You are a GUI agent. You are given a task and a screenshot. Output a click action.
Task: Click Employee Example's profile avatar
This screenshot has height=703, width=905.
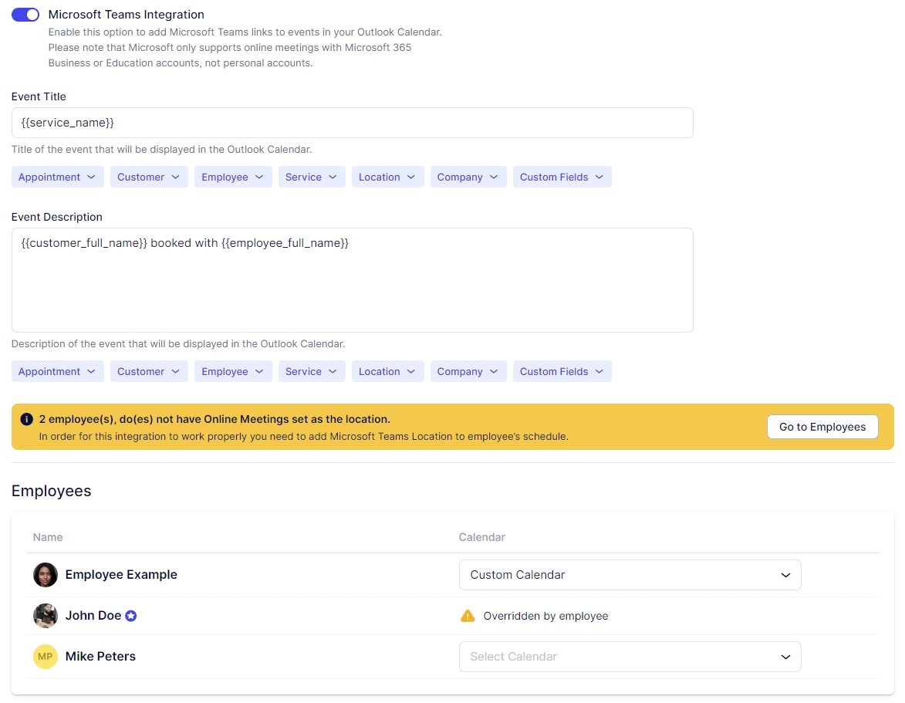click(x=46, y=575)
